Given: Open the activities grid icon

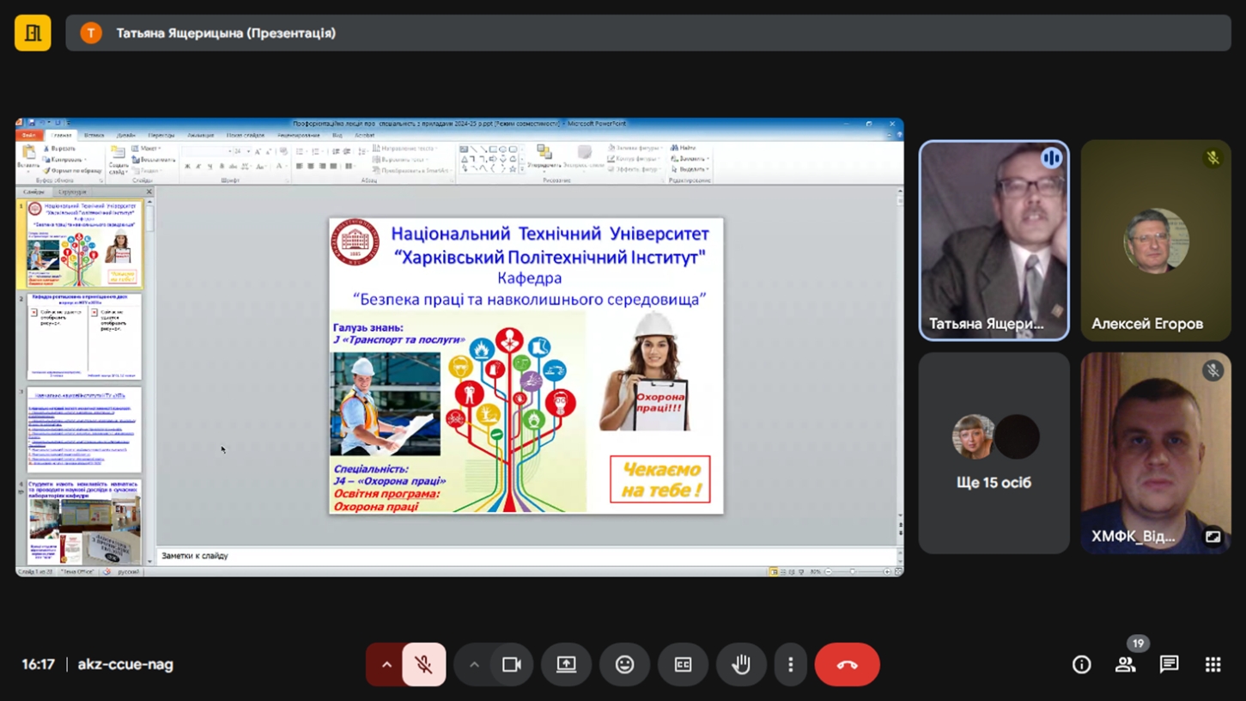Looking at the screenshot, I should point(1213,665).
